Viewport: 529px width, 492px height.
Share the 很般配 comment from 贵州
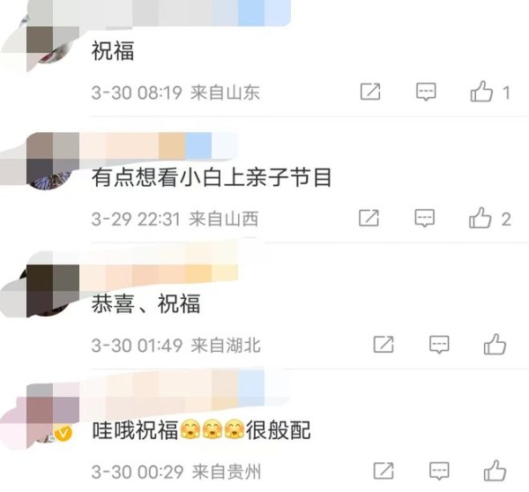tap(384, 471)
